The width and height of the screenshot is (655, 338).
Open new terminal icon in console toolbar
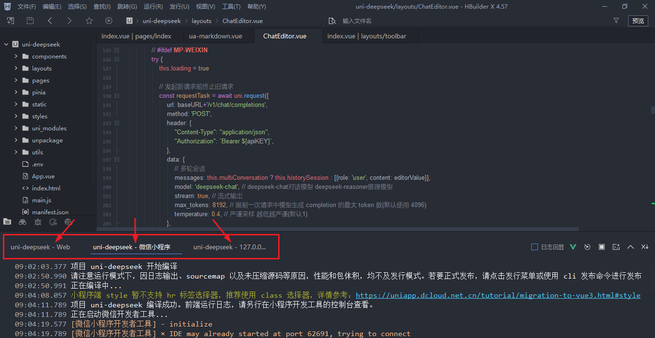click(616, 247)
